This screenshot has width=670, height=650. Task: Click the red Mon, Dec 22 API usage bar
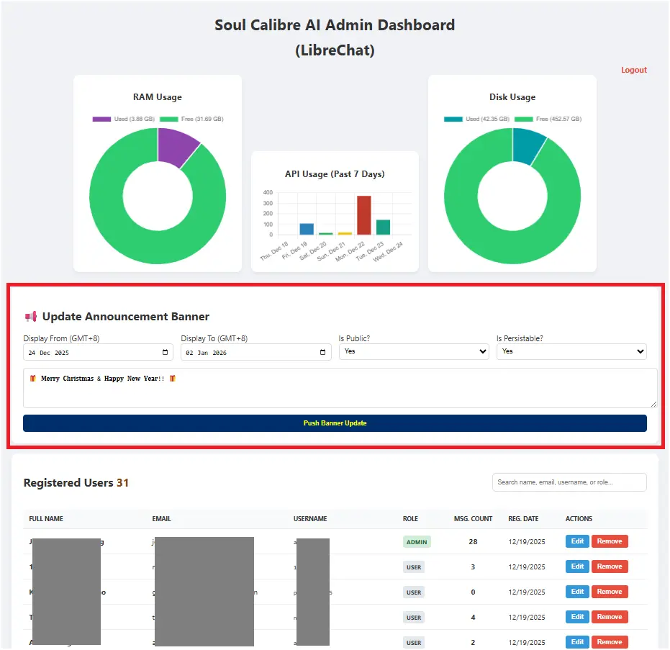(x=364, y=215)
